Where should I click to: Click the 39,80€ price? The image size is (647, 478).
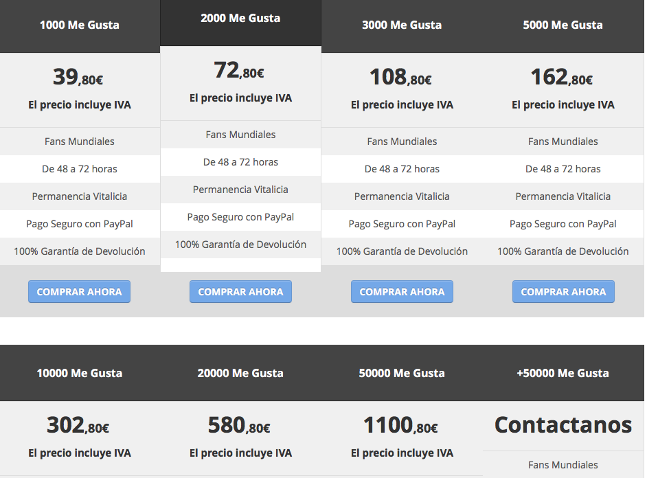click(78, 77)
